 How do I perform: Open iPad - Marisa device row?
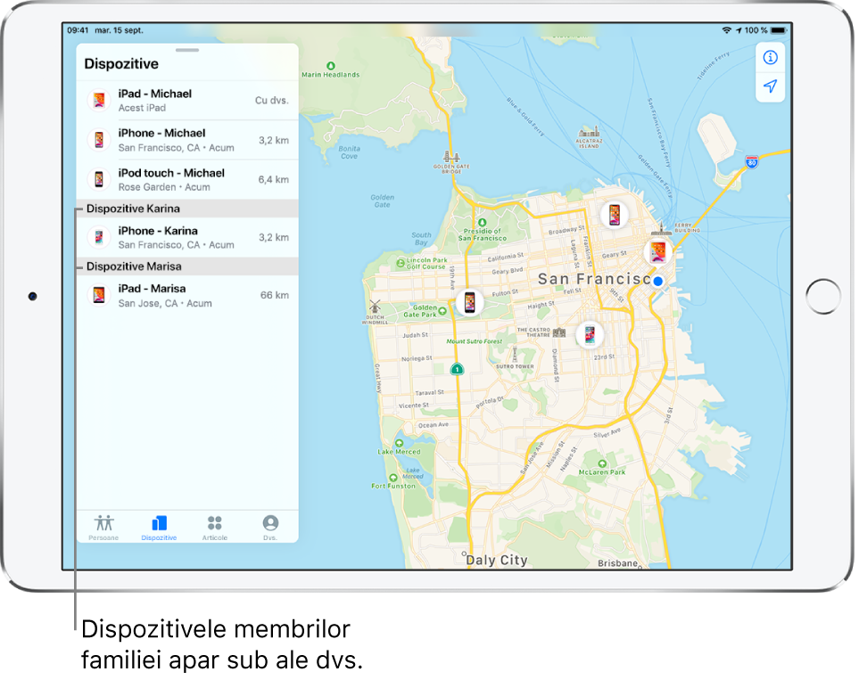point(187,295)
